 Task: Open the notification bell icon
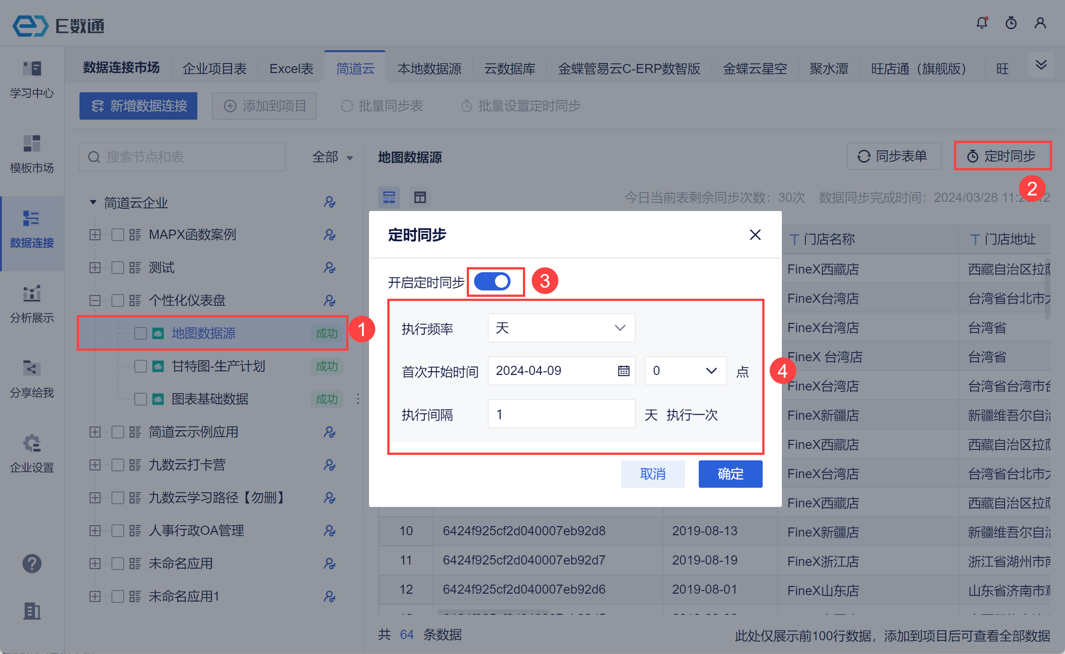[981, 23]
